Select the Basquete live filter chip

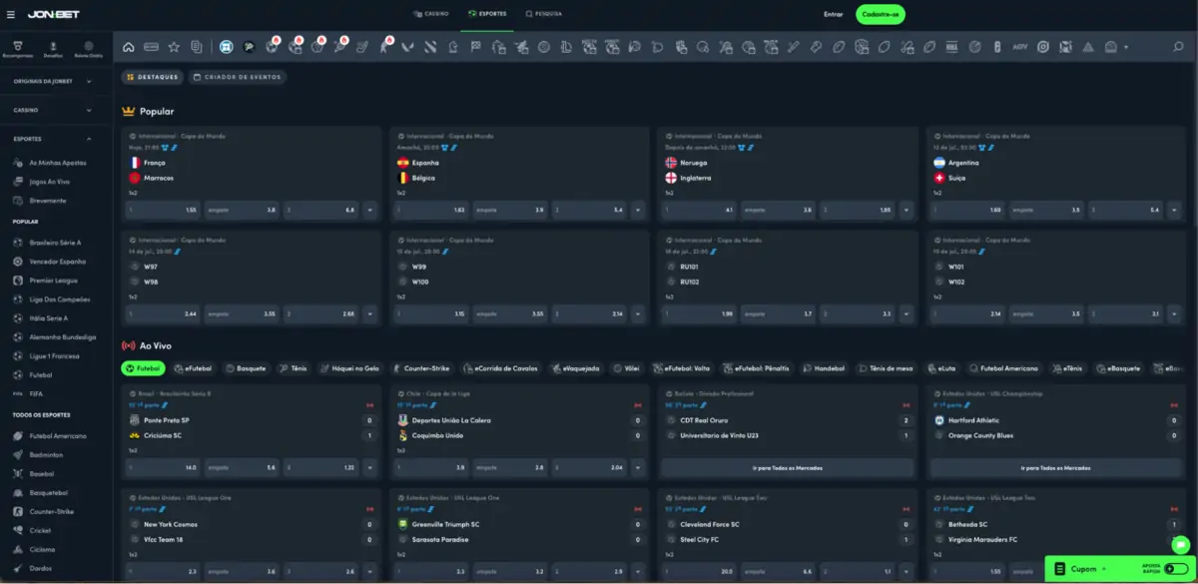pyautogui.click(x=246, y=368)
